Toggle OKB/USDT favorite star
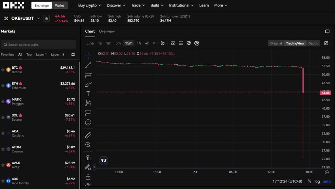 (x=46, y=18)
